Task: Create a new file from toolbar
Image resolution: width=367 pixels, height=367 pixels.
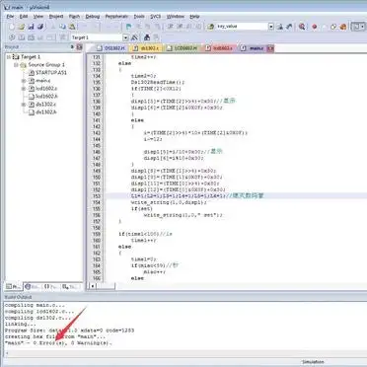Action: pyautogui.click(x=12, y=27)
